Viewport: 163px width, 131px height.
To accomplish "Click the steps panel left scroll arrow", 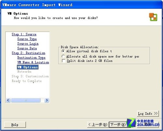I will click(x=8, y=100).
